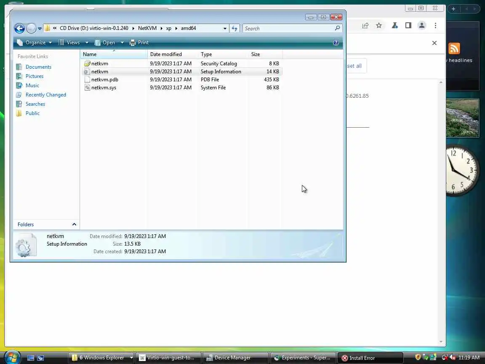Open browser three-dot menu

(435, 26)
